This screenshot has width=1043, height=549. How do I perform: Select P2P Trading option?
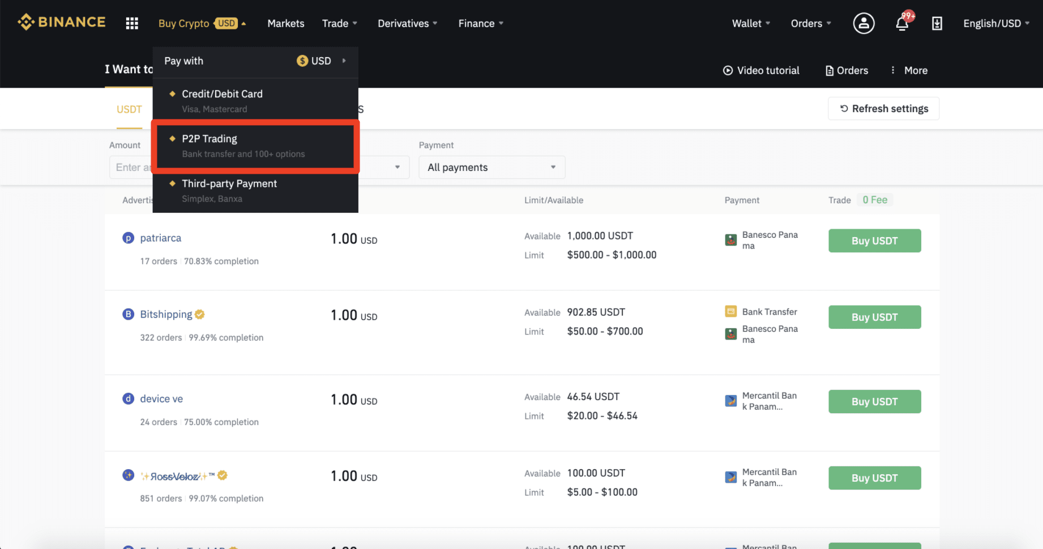(255, 146)
